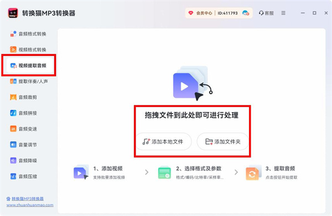The height and width of the screenshot is (216, 332).
Task: Click the 点击按钮开始提取 hint text
Action: (282, 177)
